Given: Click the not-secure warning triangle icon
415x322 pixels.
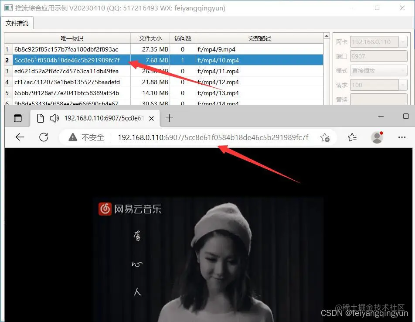Looking at the screenshot, I should [73, 137].
